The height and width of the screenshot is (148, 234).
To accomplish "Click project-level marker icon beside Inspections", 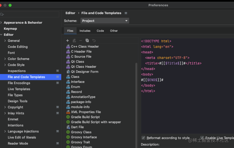I will (x=58, y=71).
